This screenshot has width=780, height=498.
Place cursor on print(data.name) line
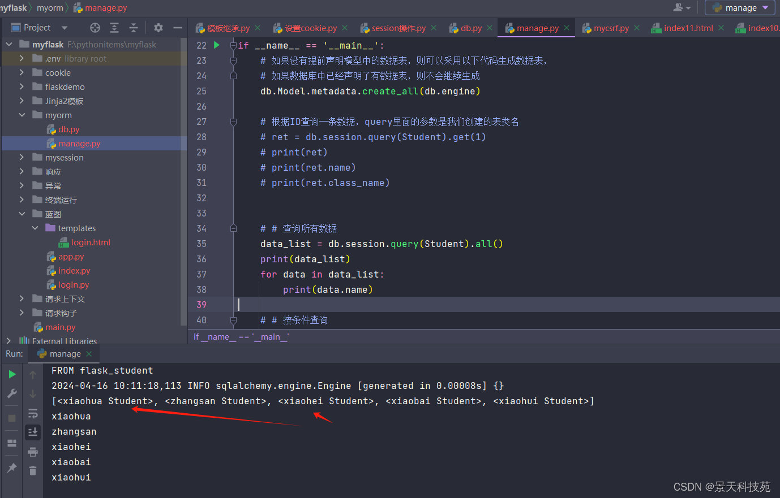click(x=328, y=289)
